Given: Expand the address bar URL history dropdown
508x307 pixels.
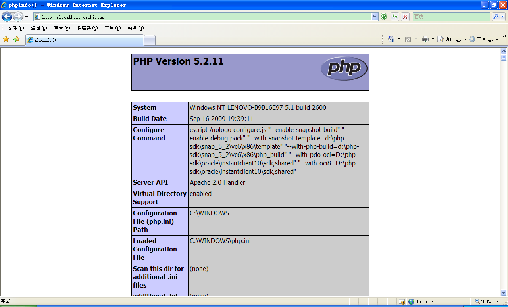Looking at the screenshot, I should pyautogui.click(x=375, y=17).
